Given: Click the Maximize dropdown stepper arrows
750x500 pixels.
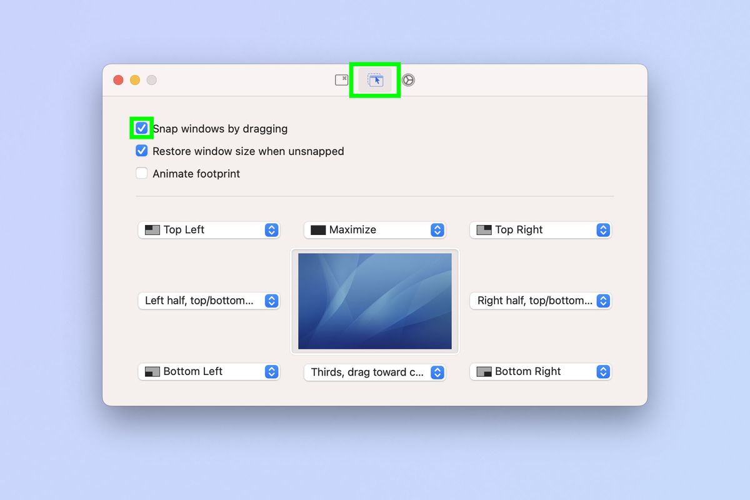Looking at the screenshot, I should 437,229.
